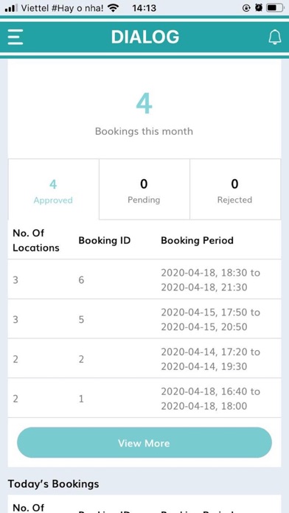This screenshot has height=513, width=289.
Task: Switch to the Rejected tab
Action: pos(234,189)
